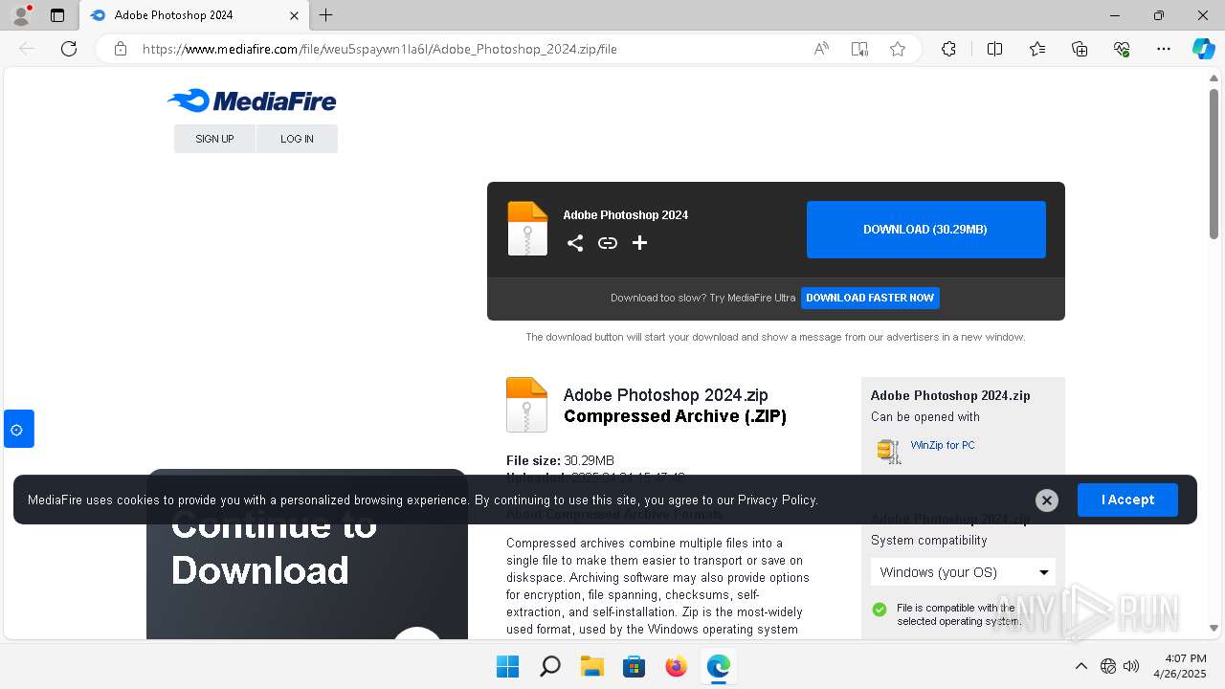Open the Copilot sidebar icon
The height and width of the screenshot is (689, 1225).
1203,49
